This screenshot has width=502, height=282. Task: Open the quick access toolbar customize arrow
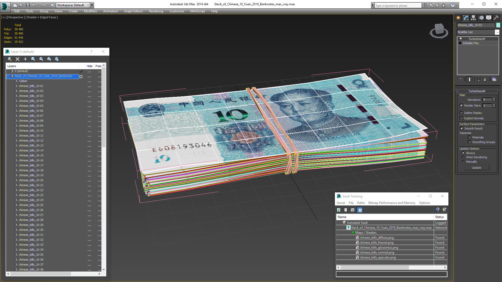[x=92, y=5]
